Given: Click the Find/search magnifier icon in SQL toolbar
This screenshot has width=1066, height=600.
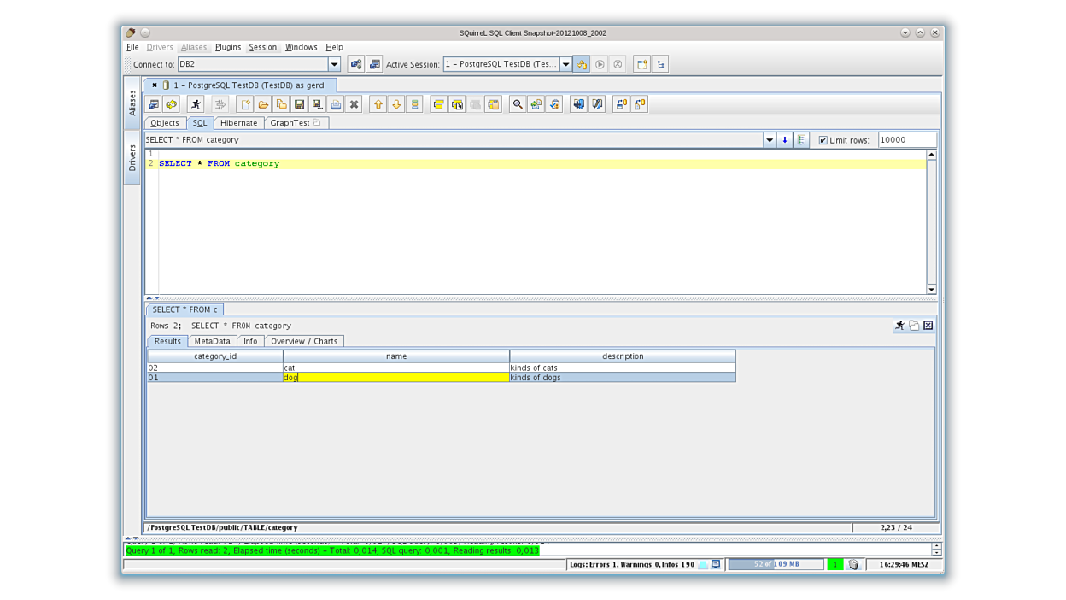Looking at the screenshot, I should click(517, 103).
